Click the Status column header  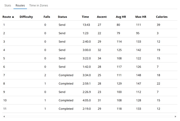point(62,17)
